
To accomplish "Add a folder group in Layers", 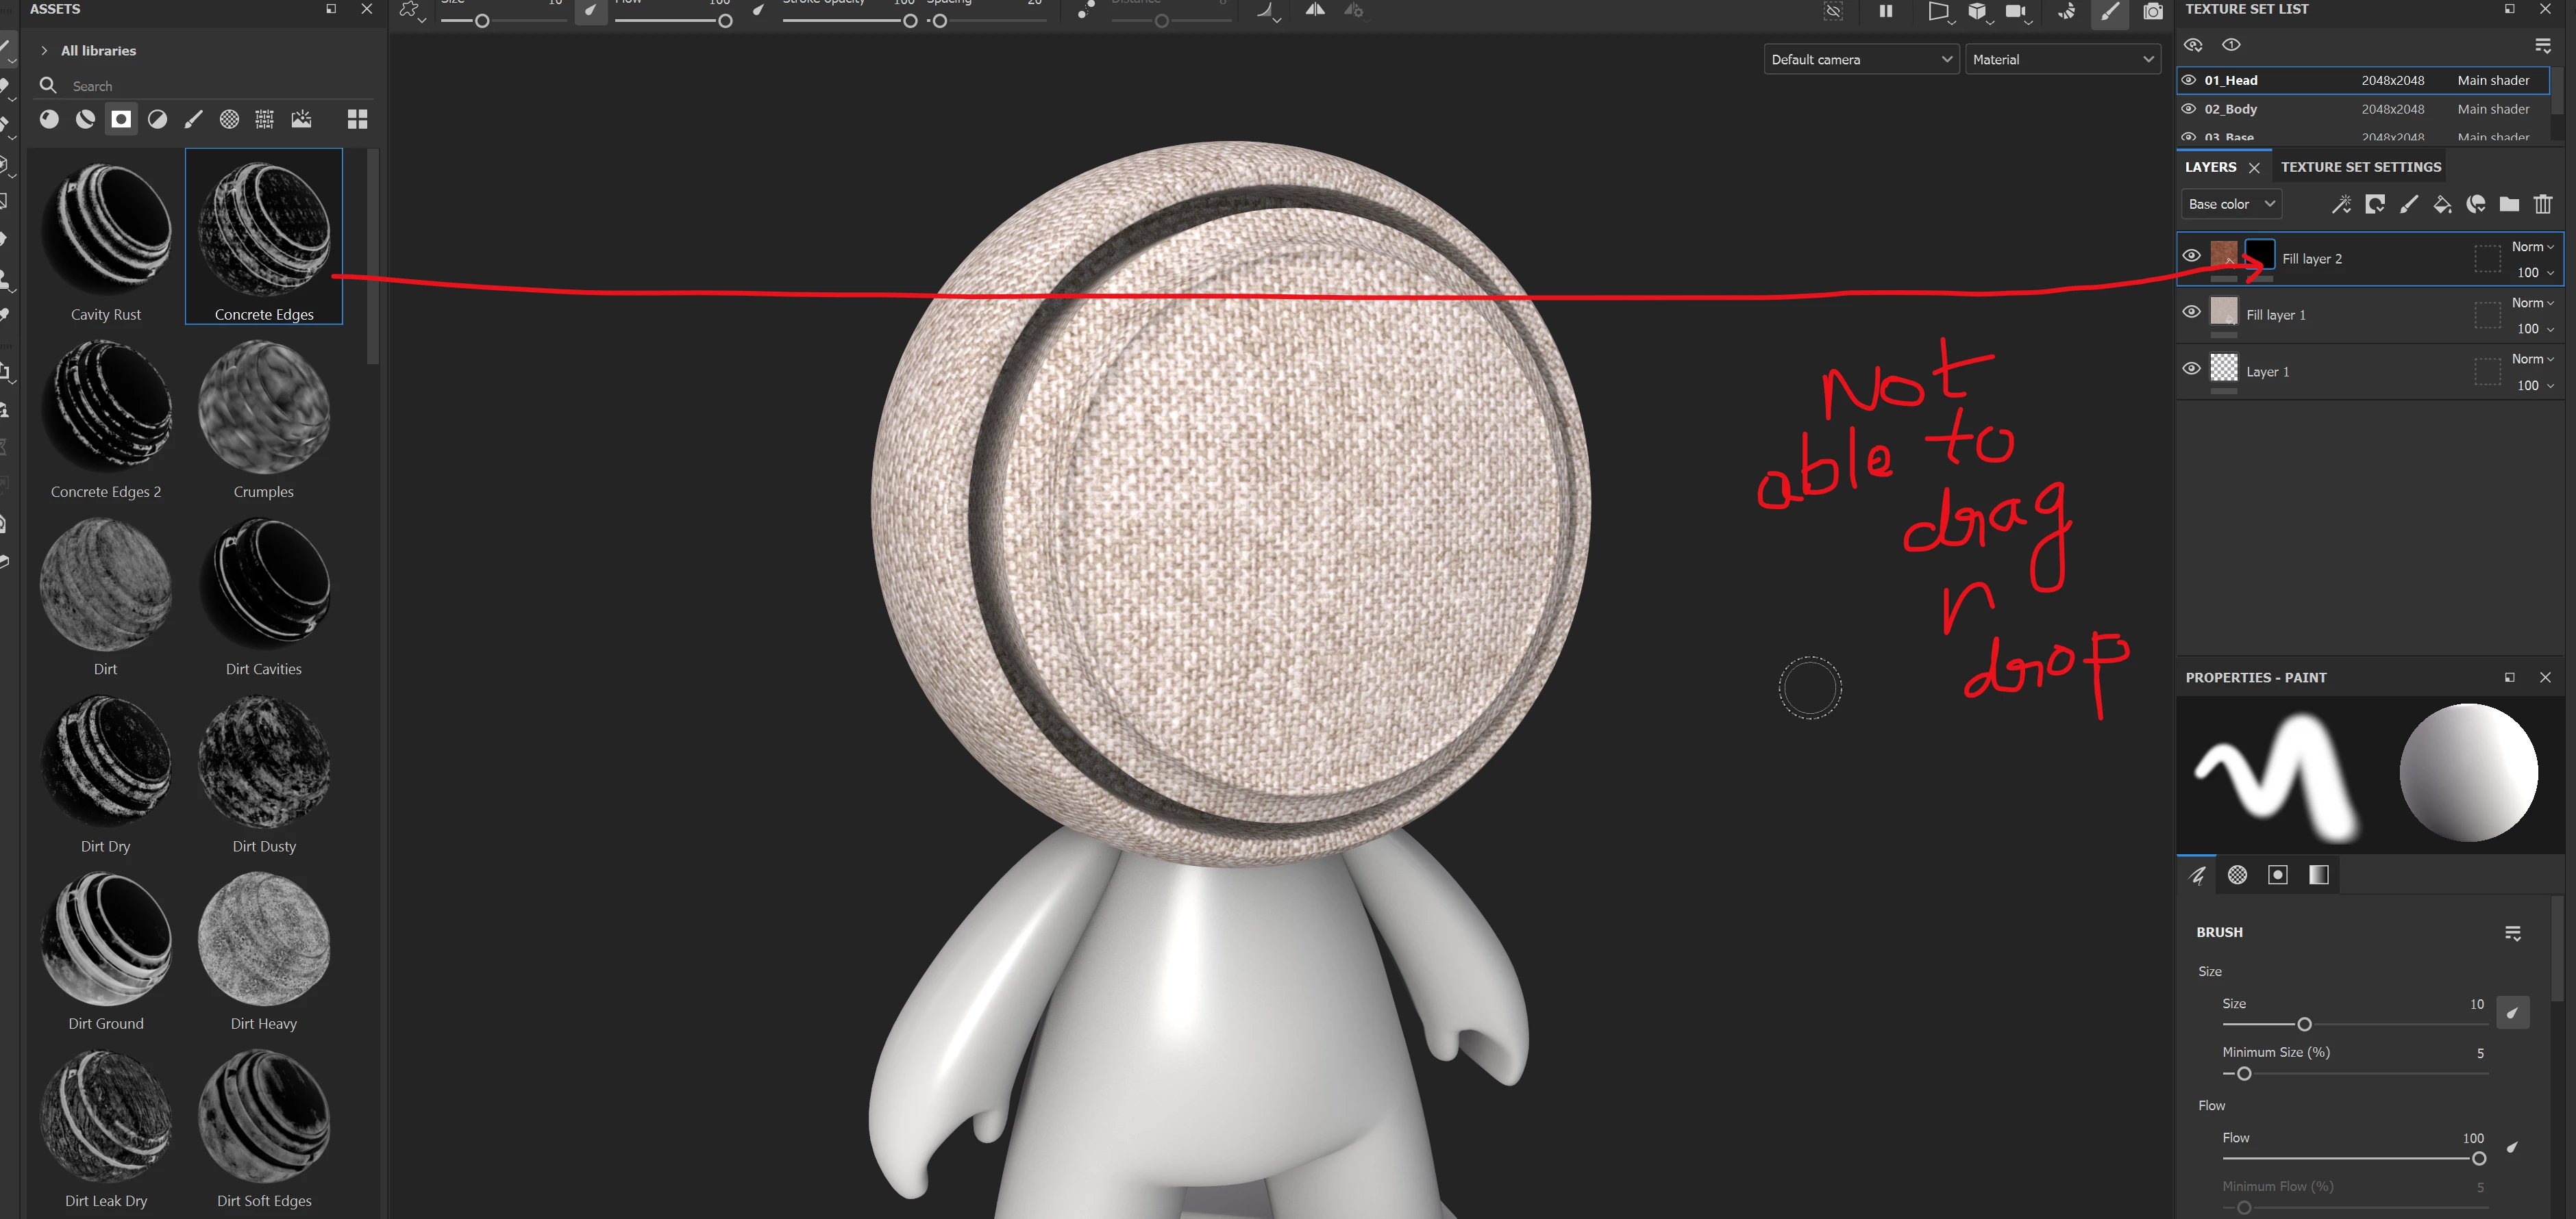I will (2509, 205).
